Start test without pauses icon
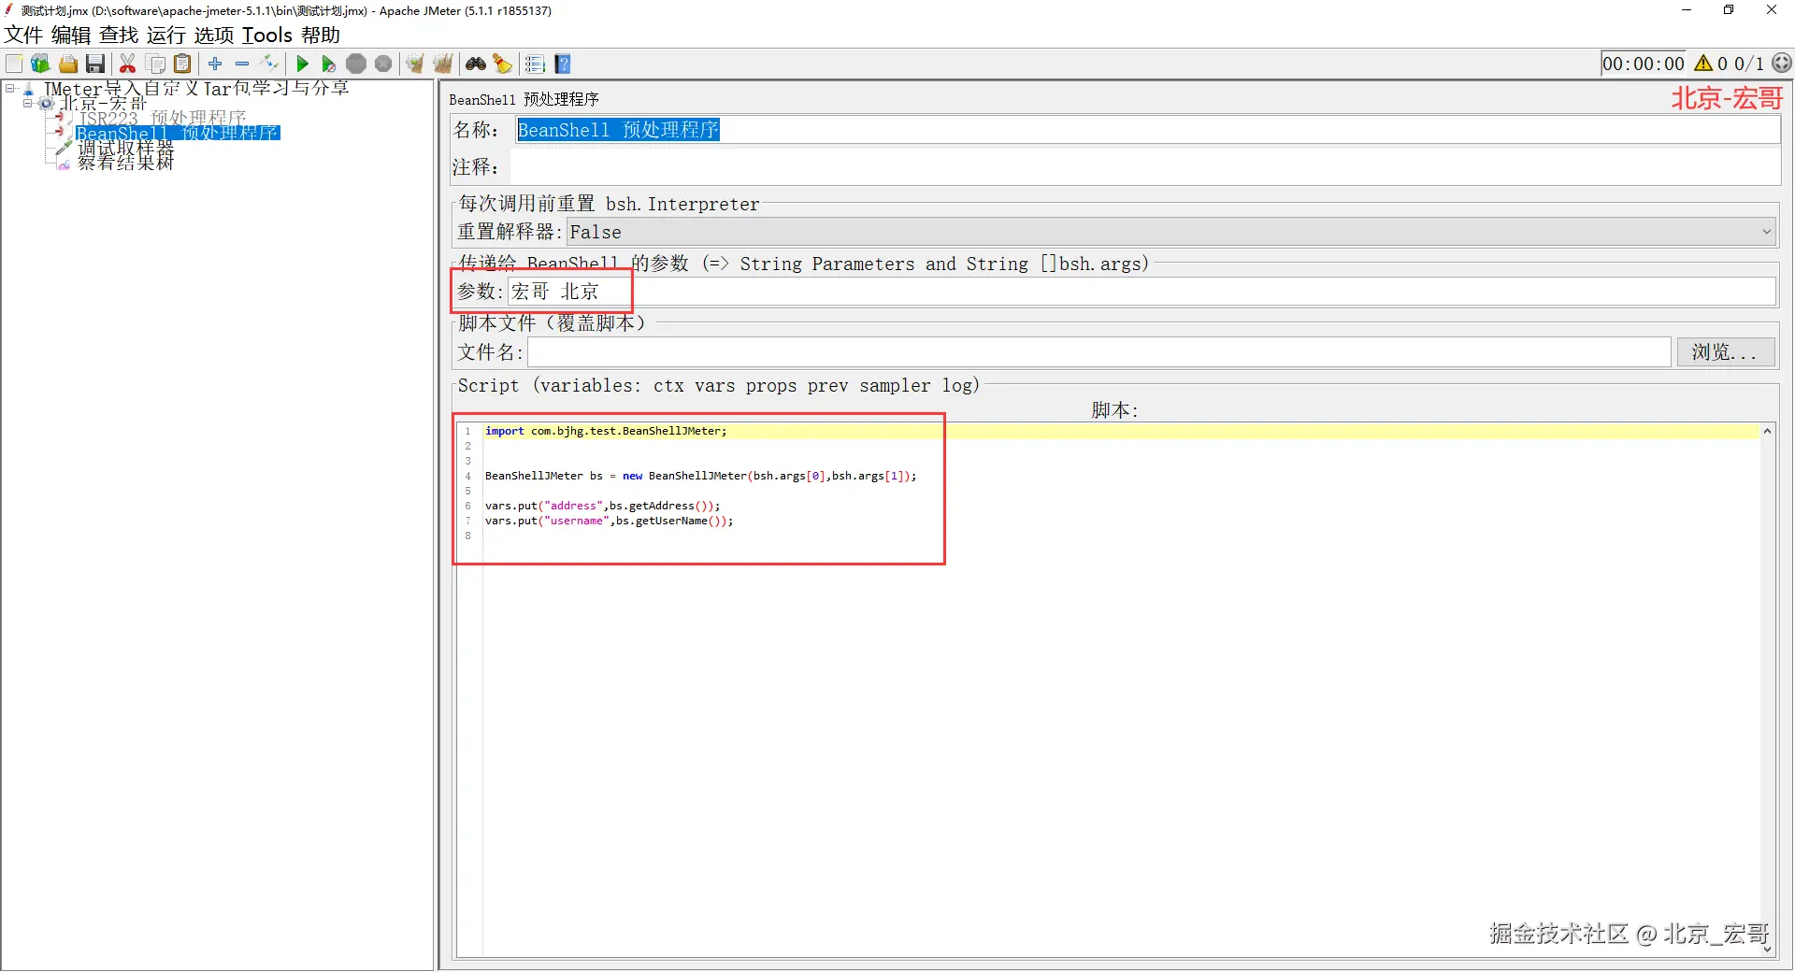 pos(328,64)
